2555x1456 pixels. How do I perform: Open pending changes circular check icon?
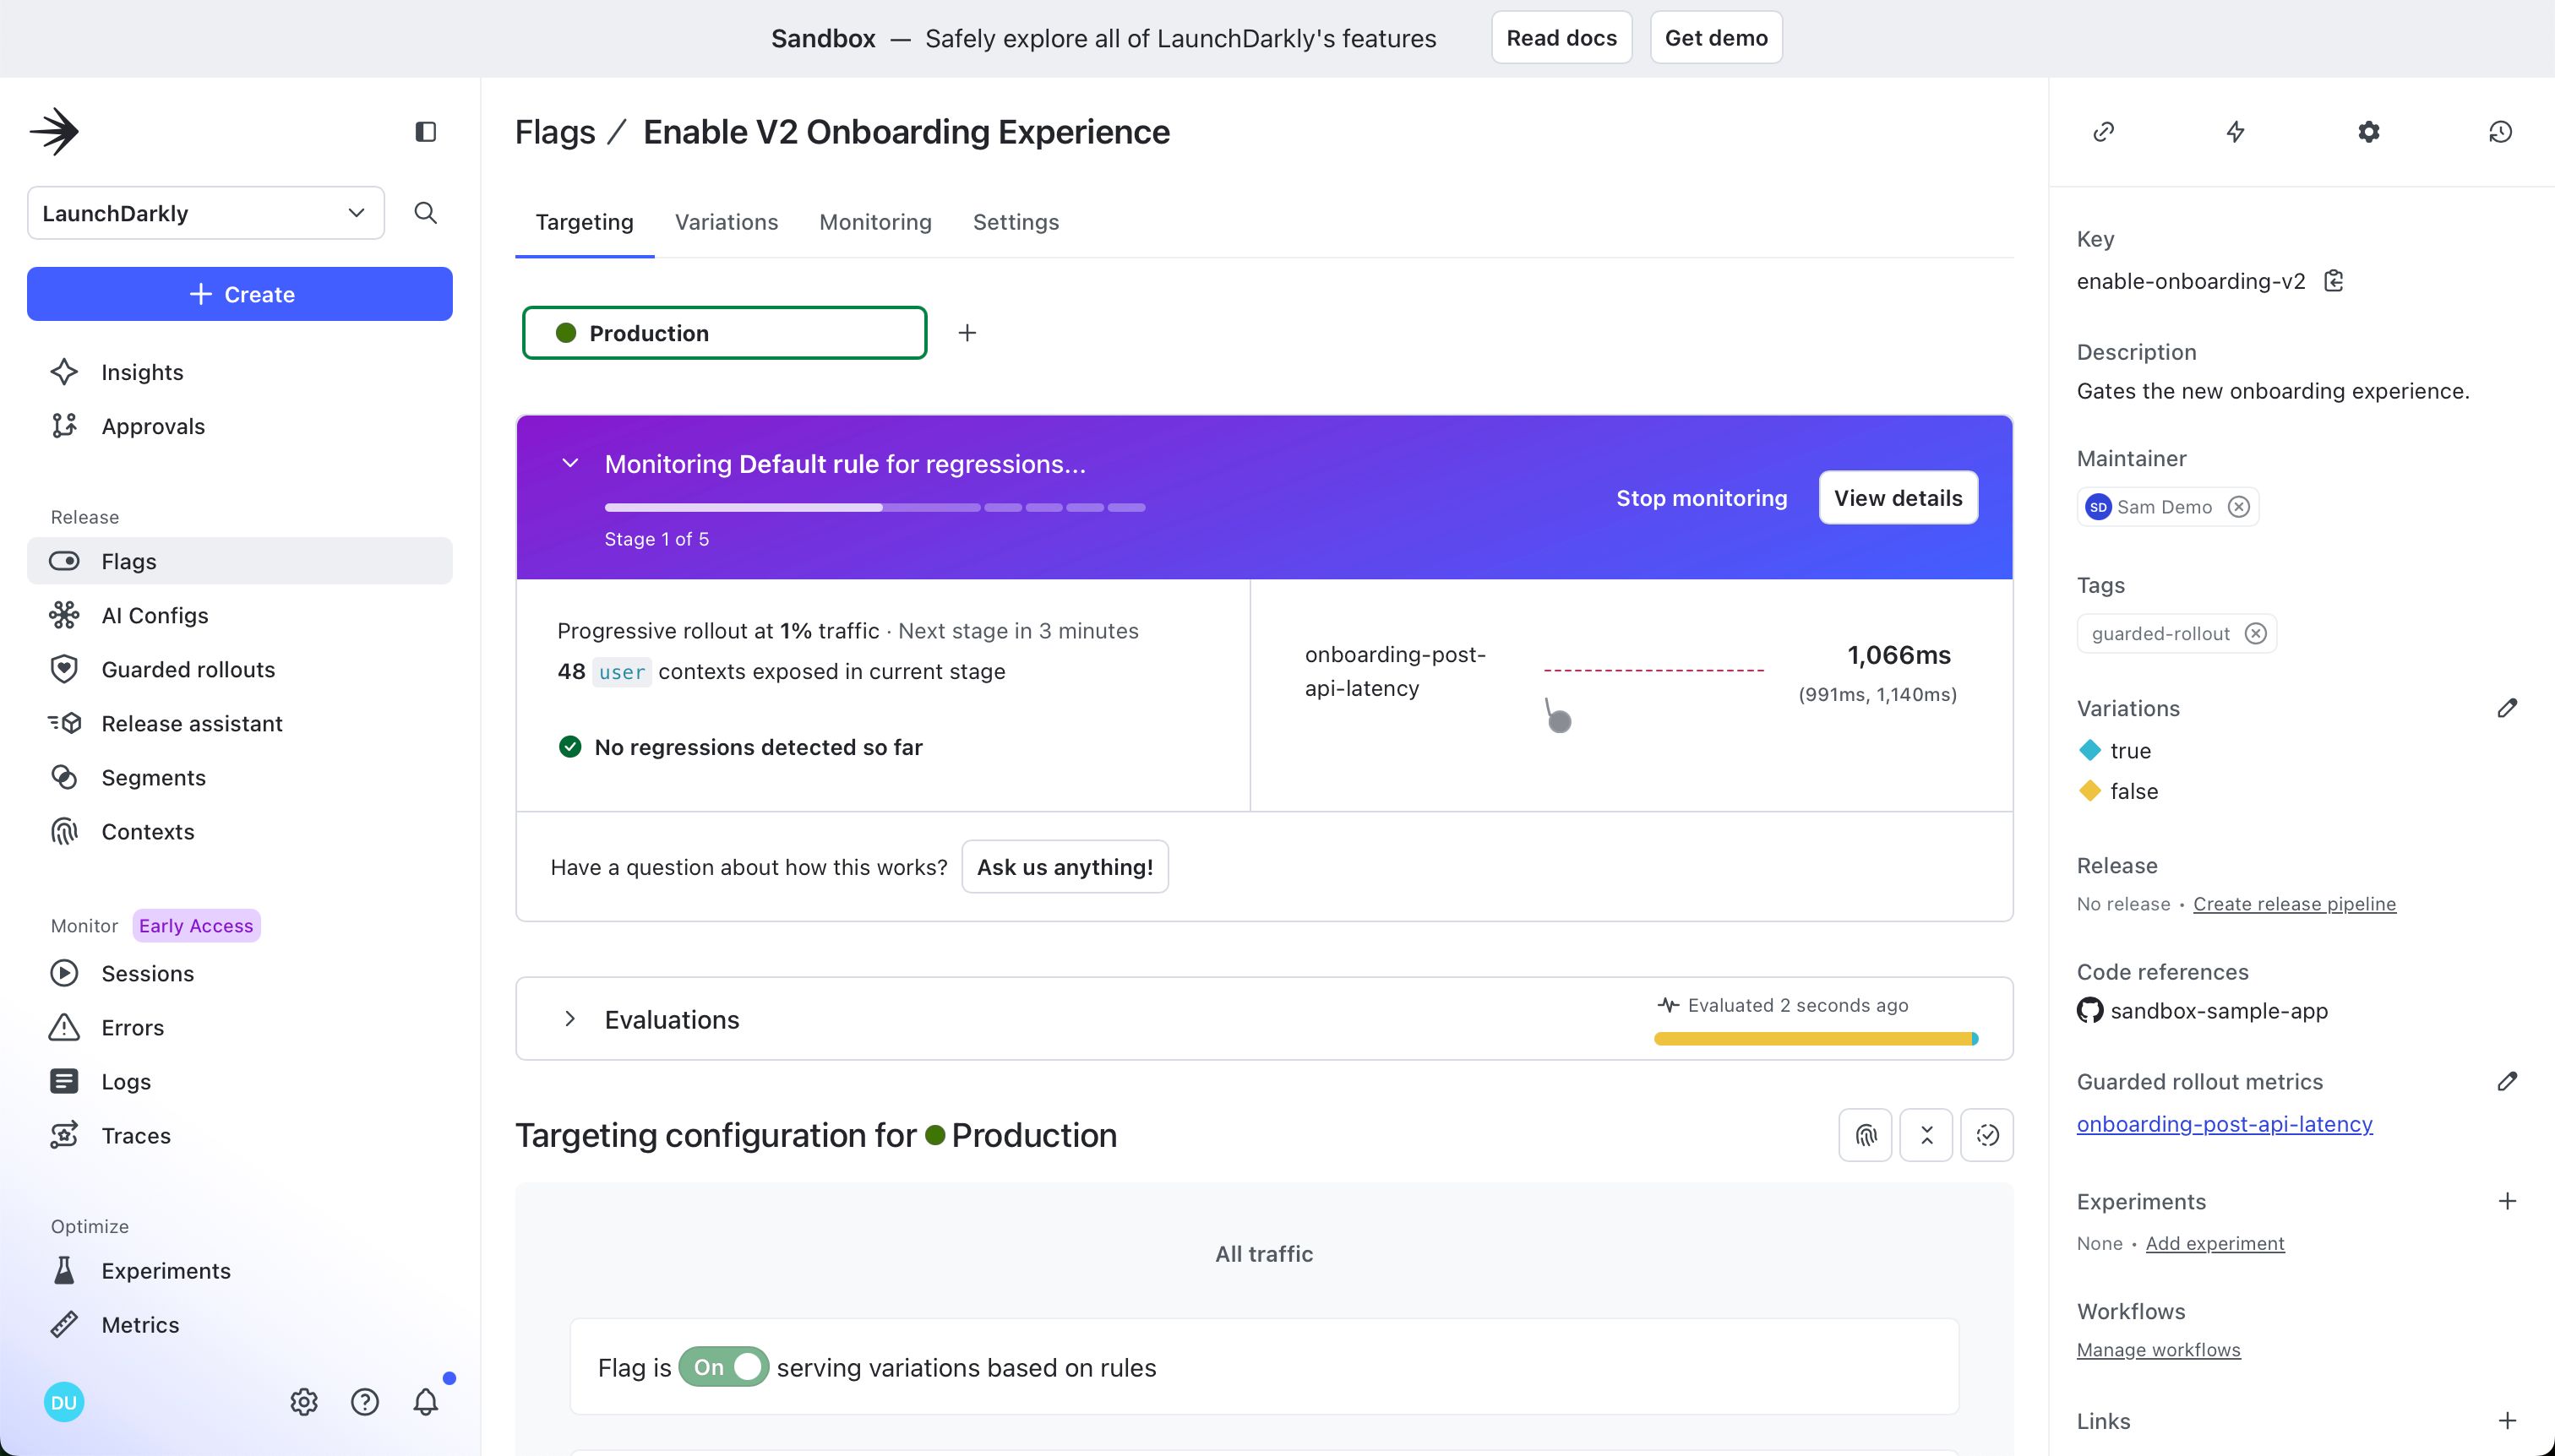1988,1135
